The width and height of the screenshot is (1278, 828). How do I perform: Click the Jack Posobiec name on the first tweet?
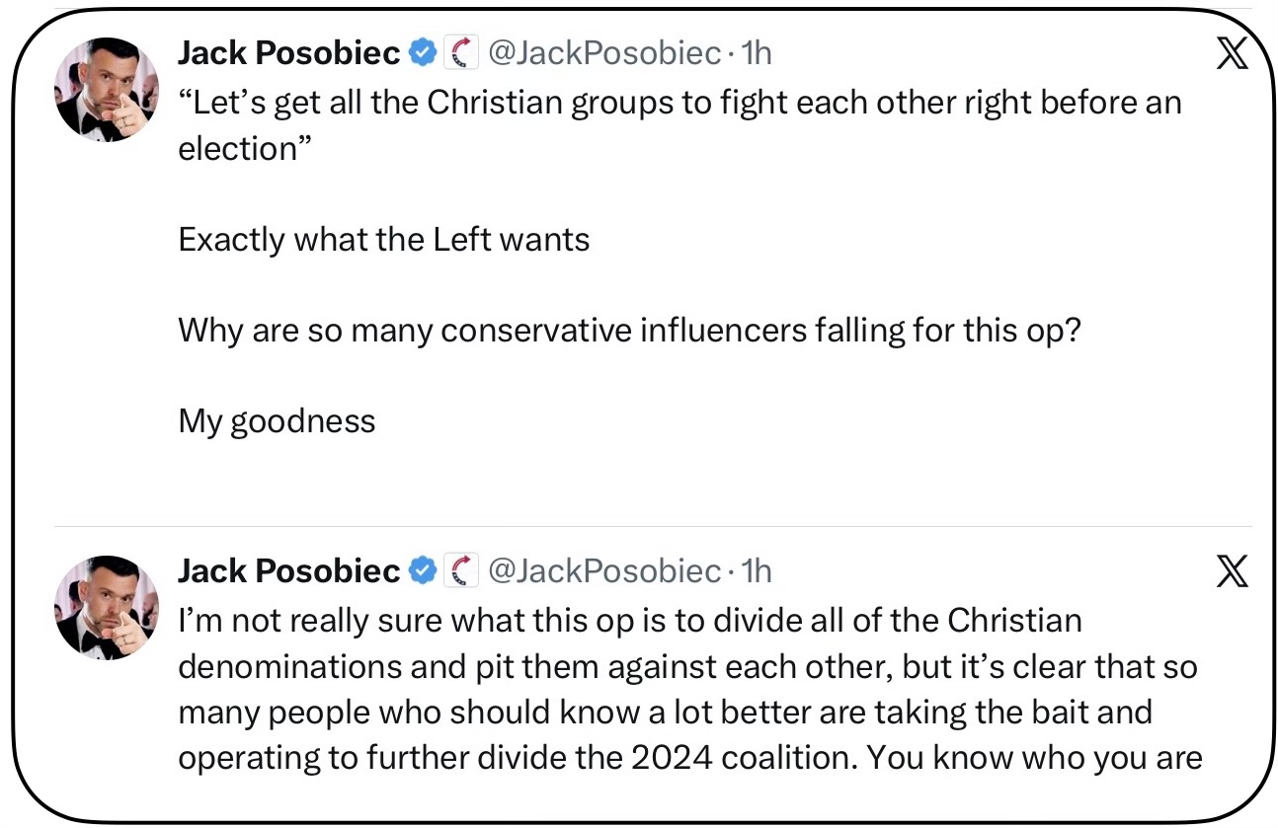coord(288,53)
